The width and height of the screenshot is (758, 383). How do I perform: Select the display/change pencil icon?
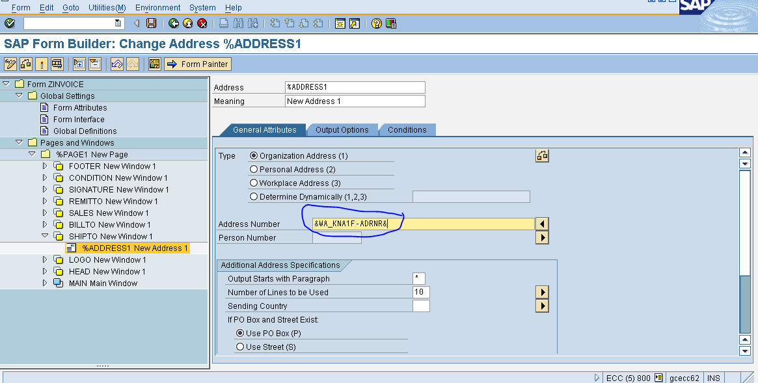point(9,63)
